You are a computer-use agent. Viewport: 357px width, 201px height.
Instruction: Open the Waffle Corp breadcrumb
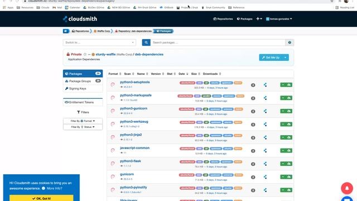click(102, 31)
